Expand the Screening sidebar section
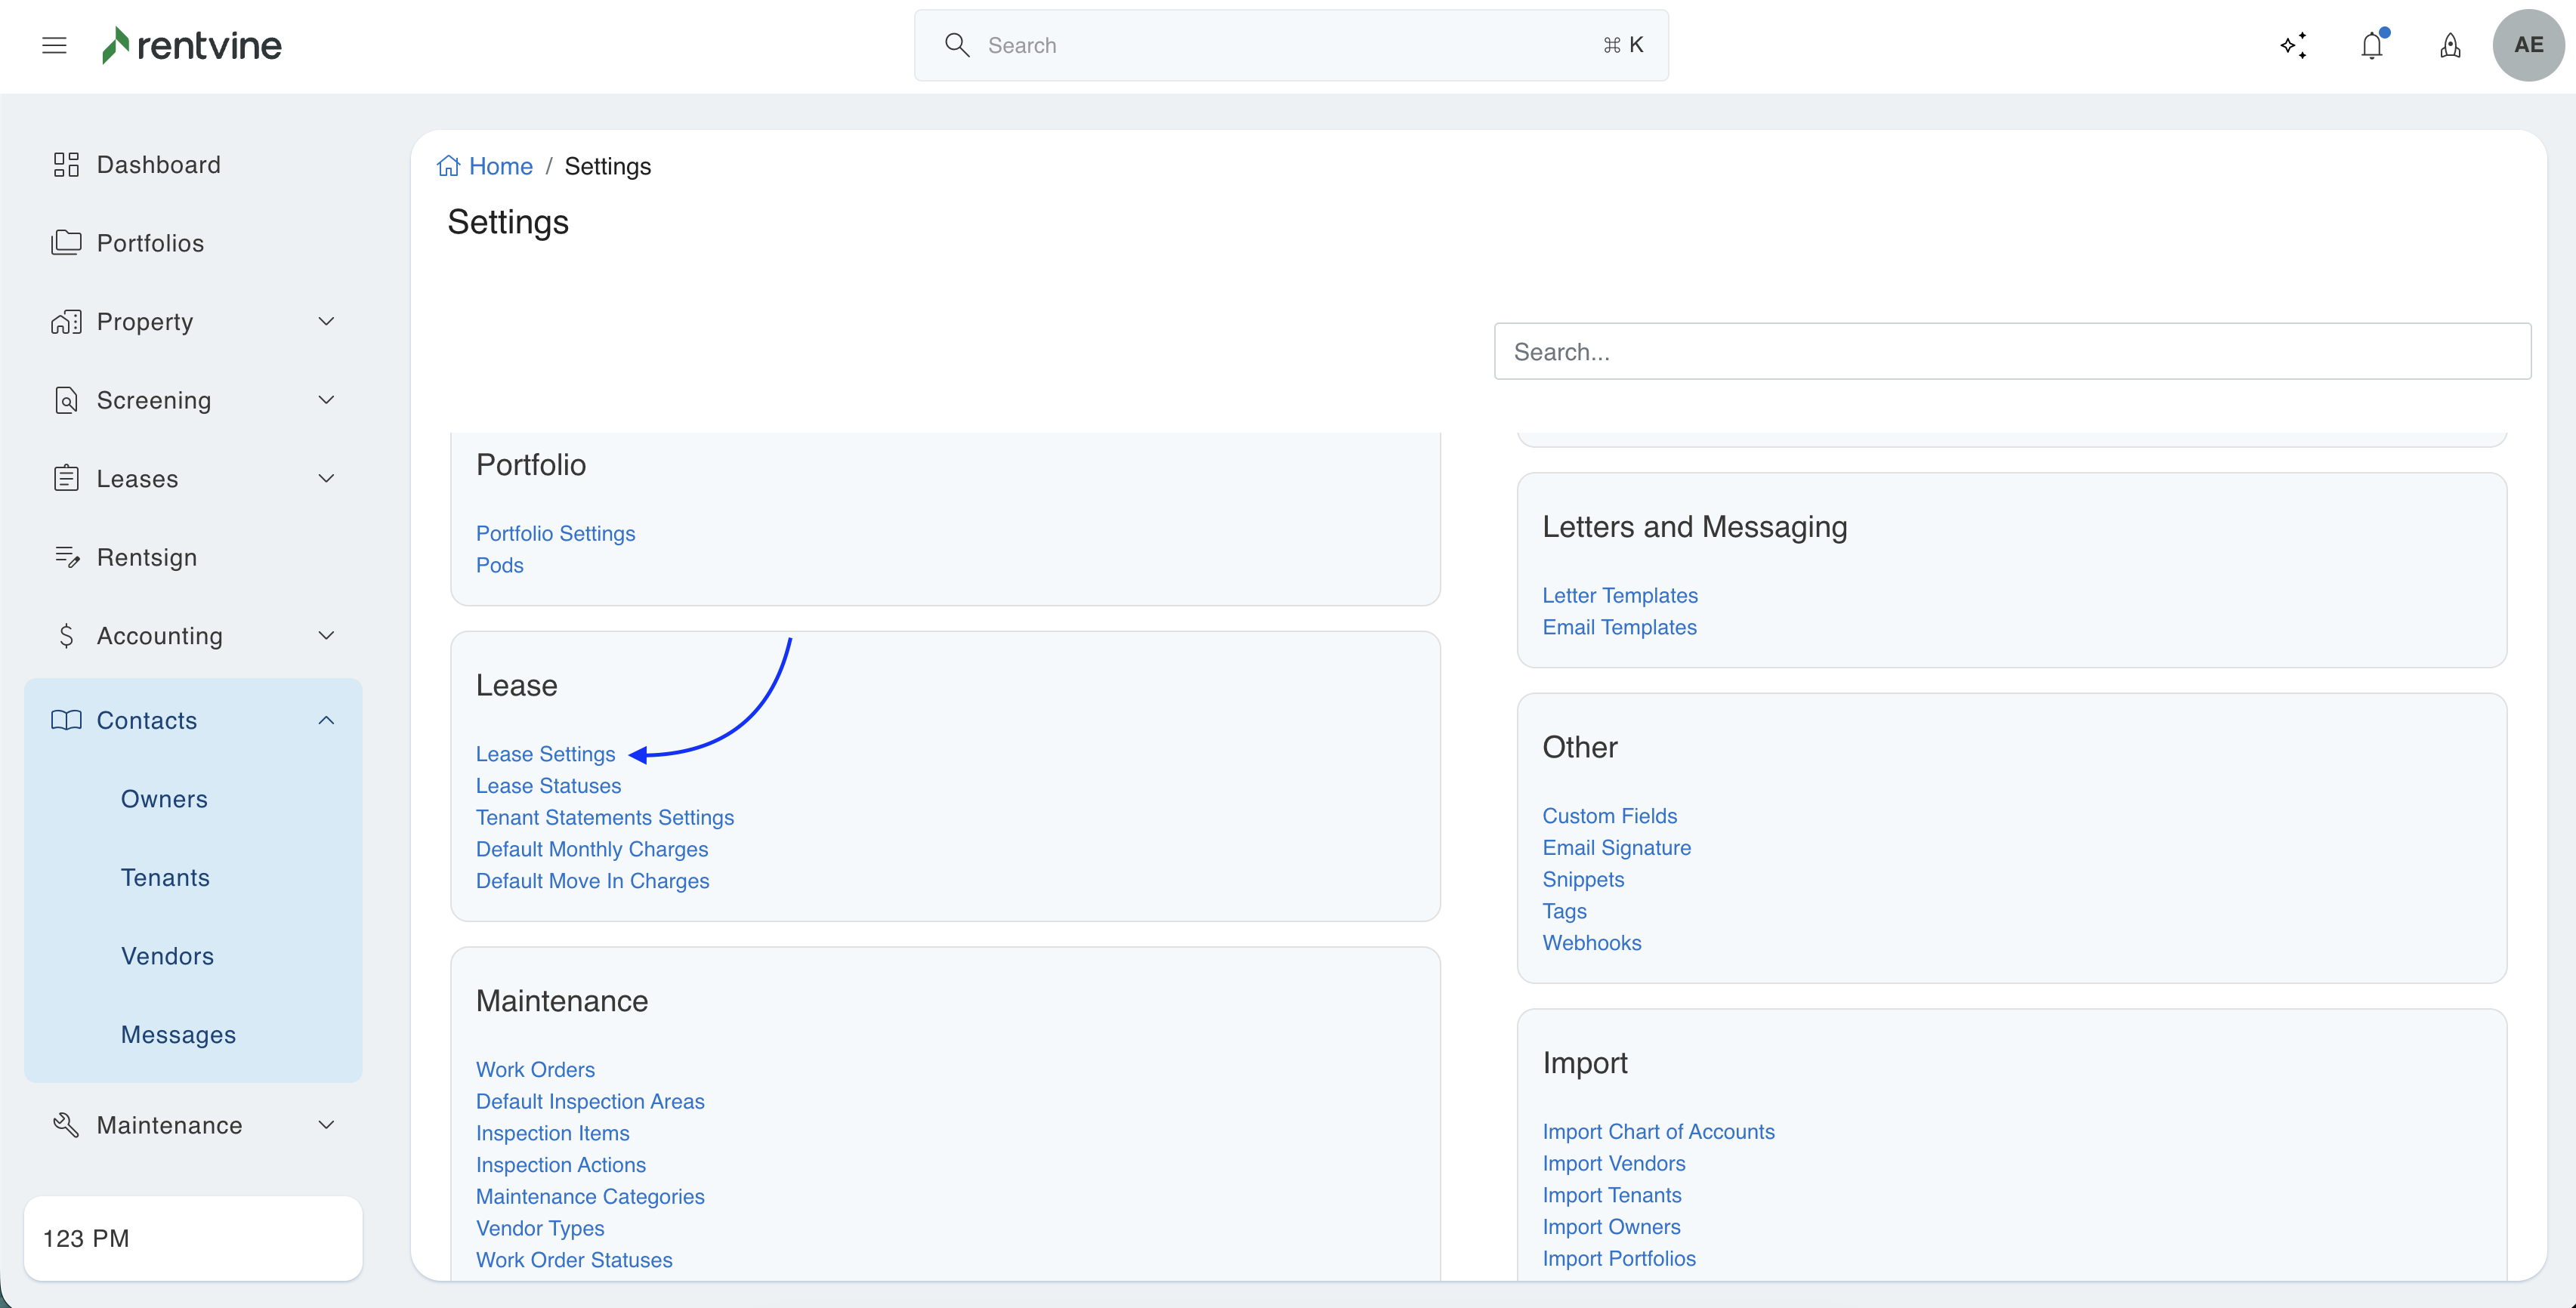Image resolution: width=2576 pixels, height=1308 pixels. coord(326,400)
